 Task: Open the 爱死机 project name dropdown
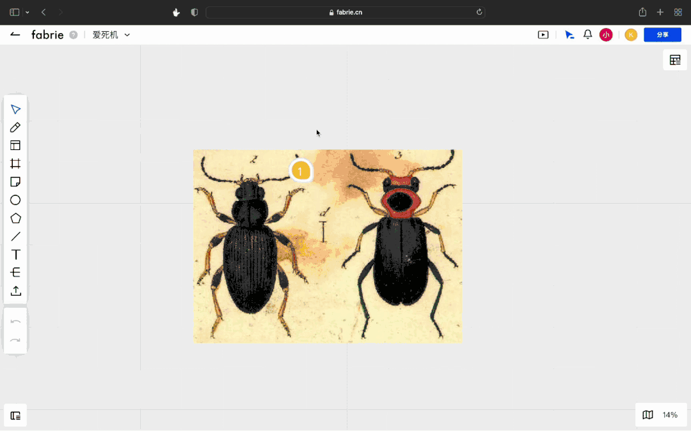click(x=111, y=34)
